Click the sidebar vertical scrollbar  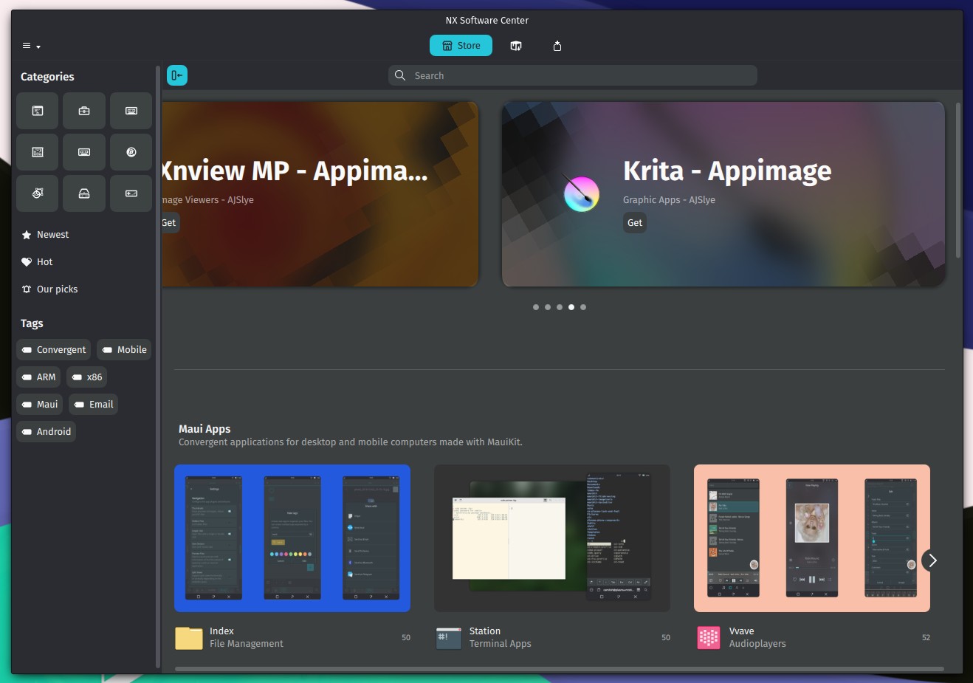(x=158, y=367)
